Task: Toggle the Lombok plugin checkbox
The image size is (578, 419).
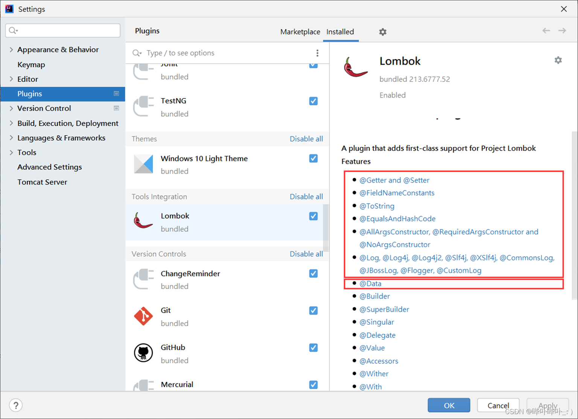Action: click(313, 216)
